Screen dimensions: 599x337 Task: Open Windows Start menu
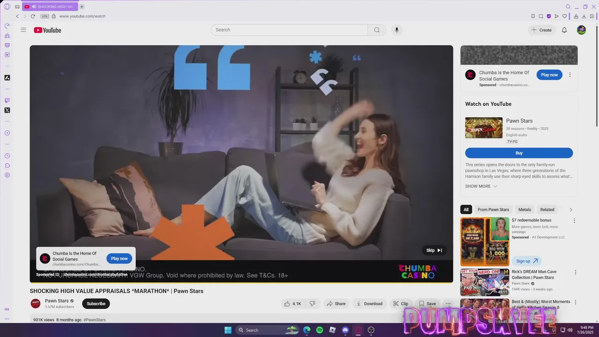click(228, 330)
